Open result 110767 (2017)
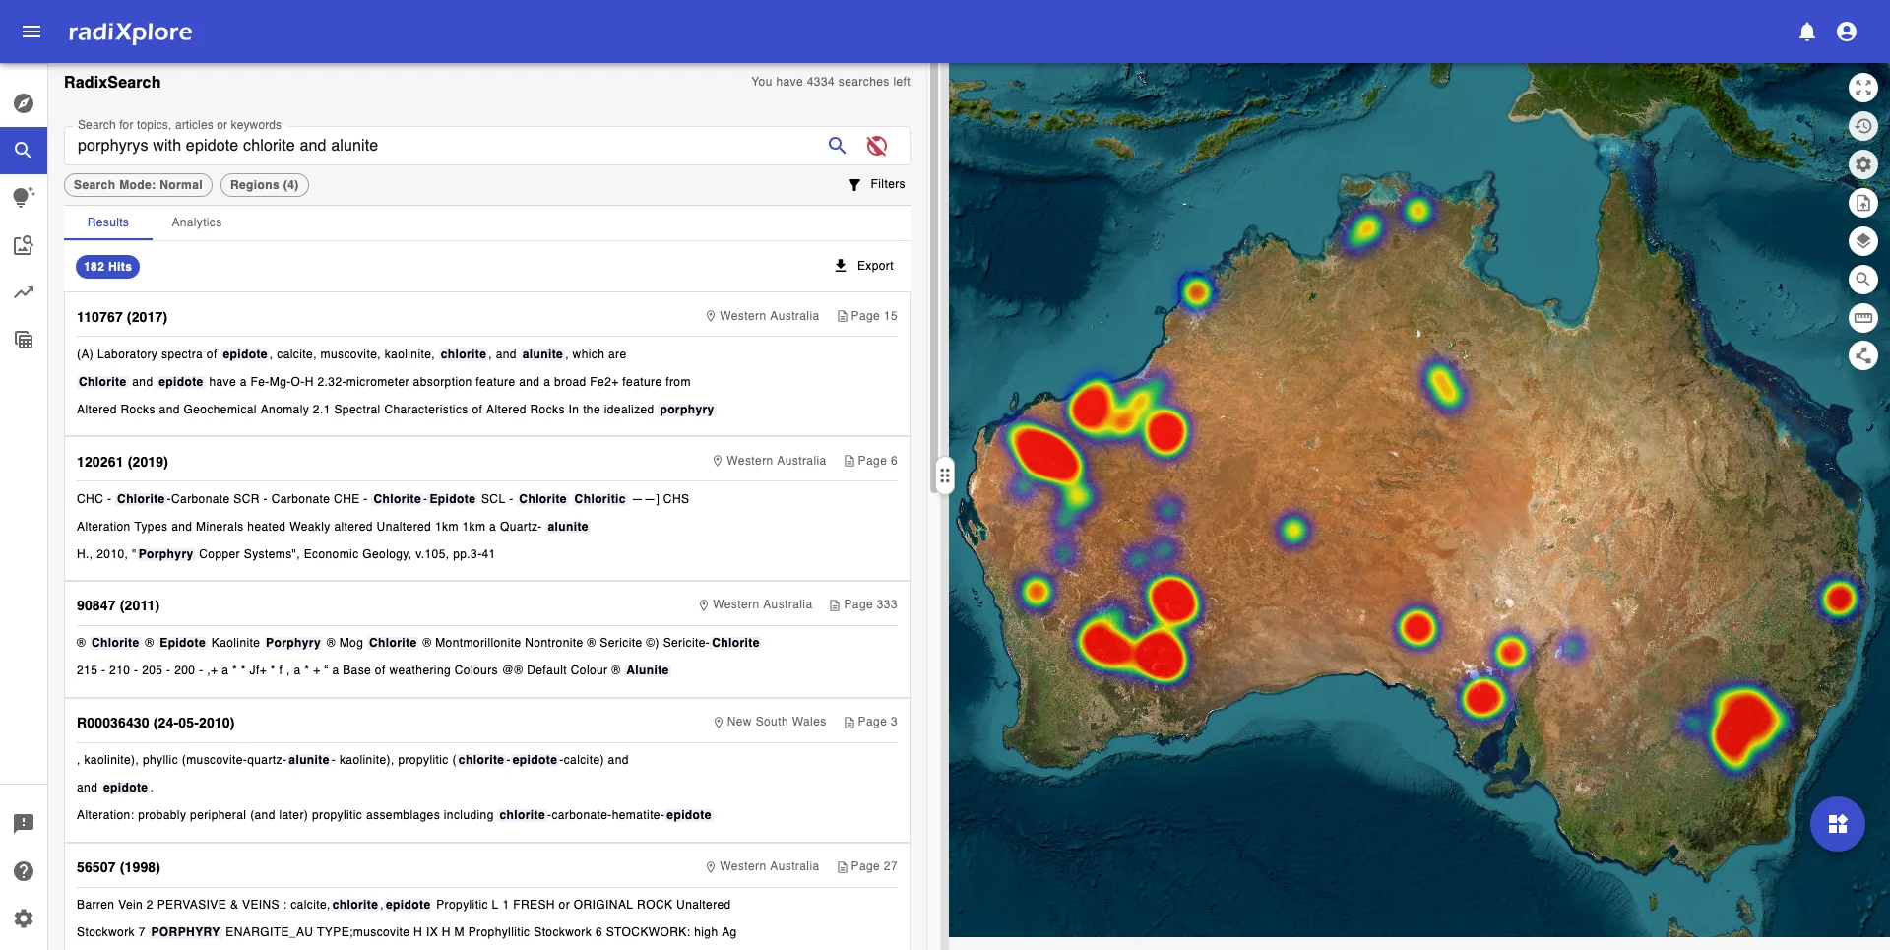Screen dimensions: 1890x950 [122, 317]
